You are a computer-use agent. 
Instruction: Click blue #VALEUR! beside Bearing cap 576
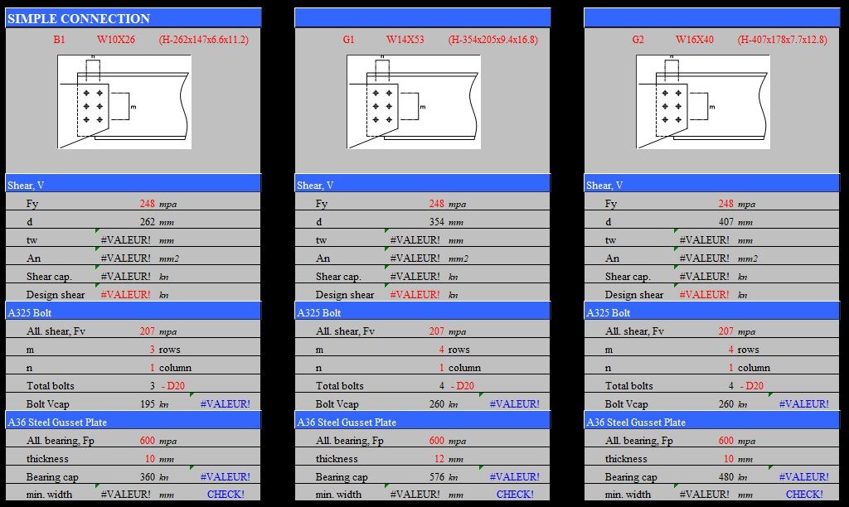[514, 477]
